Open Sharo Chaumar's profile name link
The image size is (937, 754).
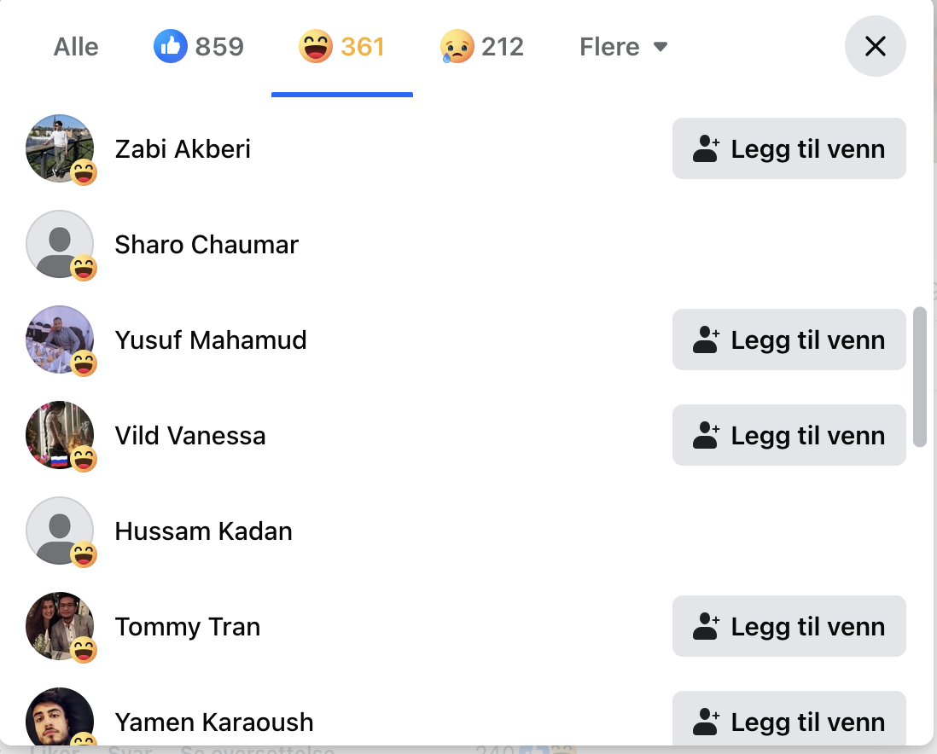[207, 245]
